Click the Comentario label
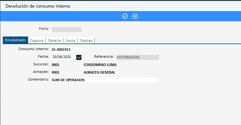The height and width of the screenshot is (125, 241). click(38, 79)
